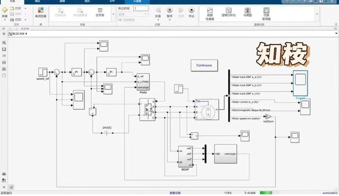Open the 数据检查器 data inspector

210,13
